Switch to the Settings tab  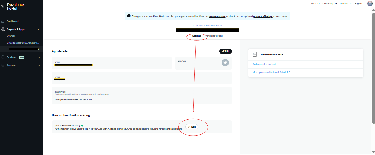[196, 36]
